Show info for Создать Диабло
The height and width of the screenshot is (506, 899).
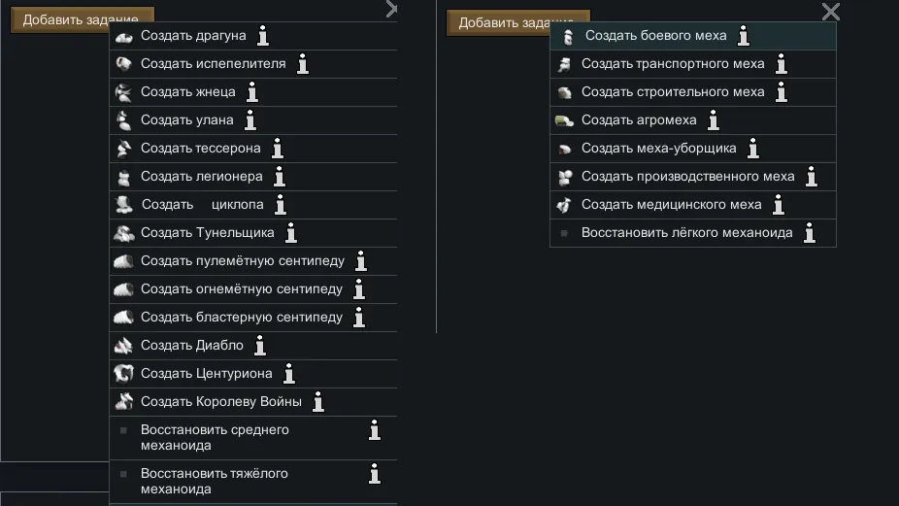[259, 346]
